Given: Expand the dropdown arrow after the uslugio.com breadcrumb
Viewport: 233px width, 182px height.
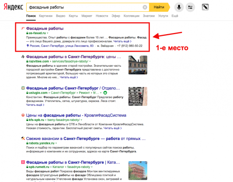Looking at the screenshot, I should 101,93.
